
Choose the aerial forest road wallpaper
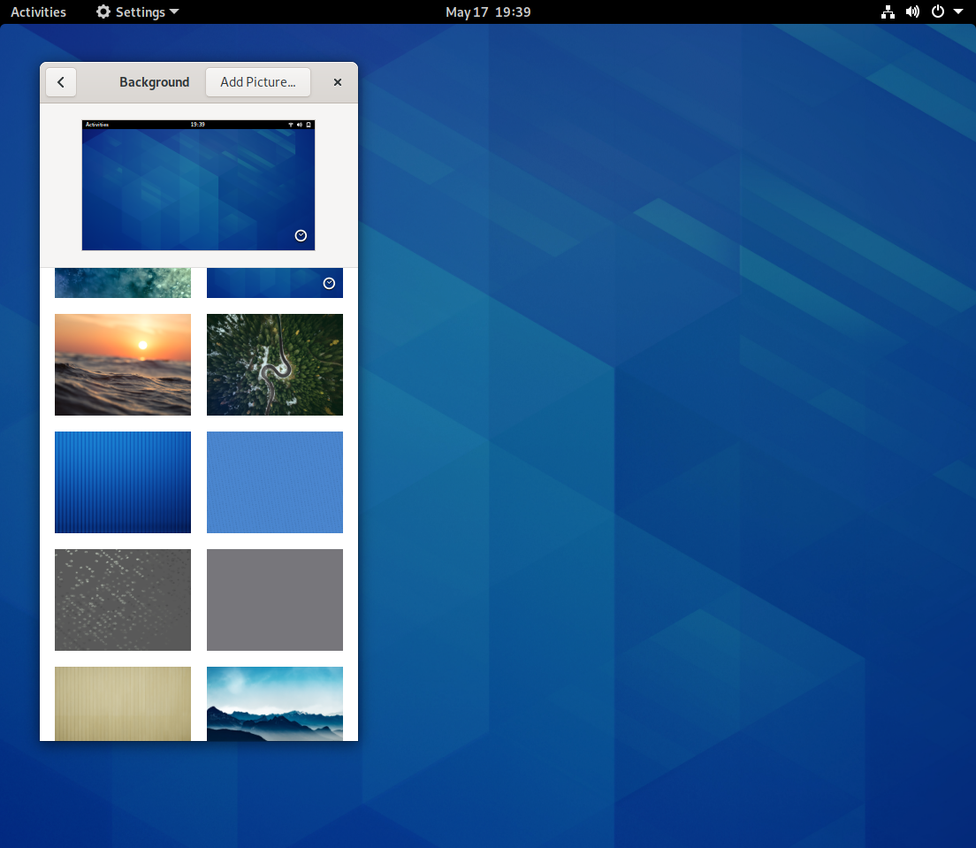274,364
